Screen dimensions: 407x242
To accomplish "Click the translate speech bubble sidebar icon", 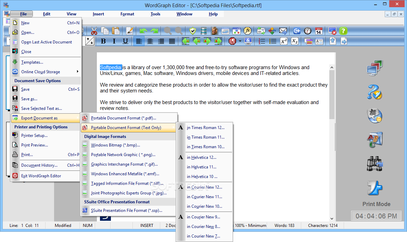I will click(x=374, y=116).
